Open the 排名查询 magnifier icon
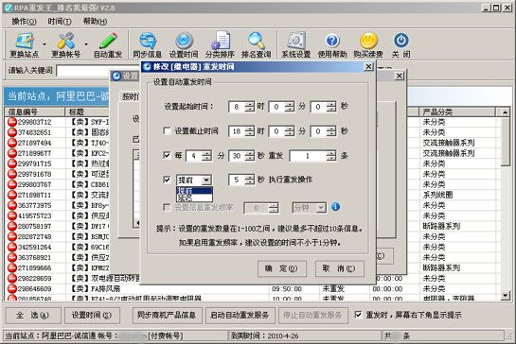Viewport: 516px width, 344px height. coord(256,45)
